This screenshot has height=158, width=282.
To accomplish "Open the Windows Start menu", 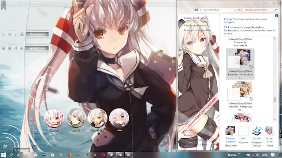I will (x=4, y=155).
